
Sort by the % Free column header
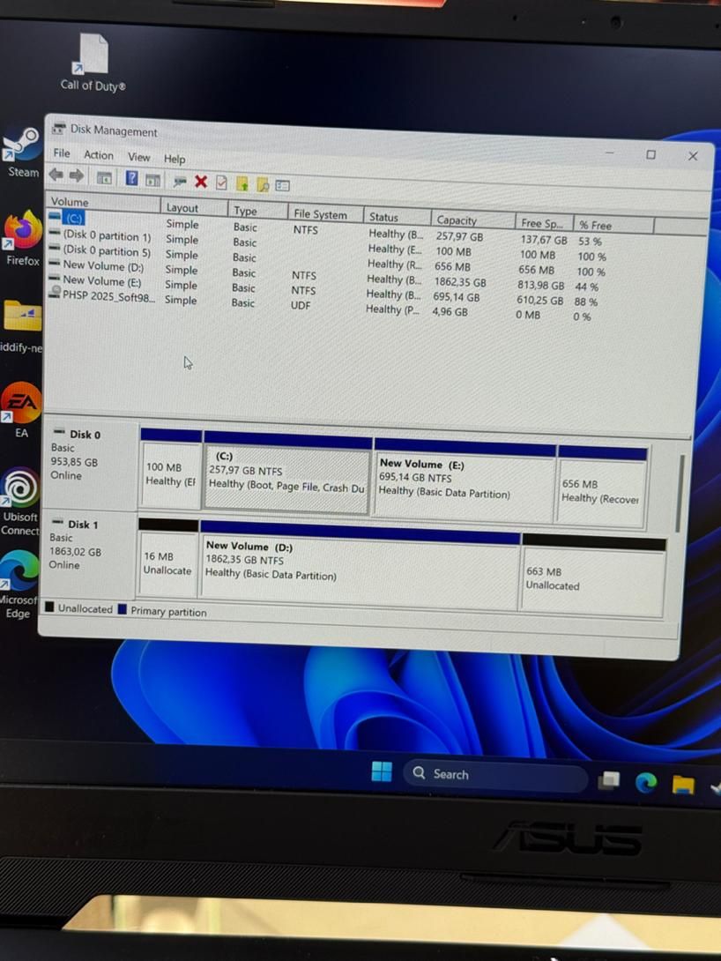tap(613, 226)
